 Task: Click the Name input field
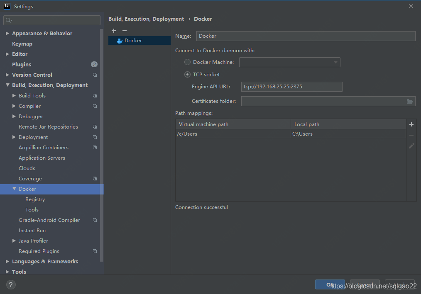pyautogui.click(x=306, y=36)
